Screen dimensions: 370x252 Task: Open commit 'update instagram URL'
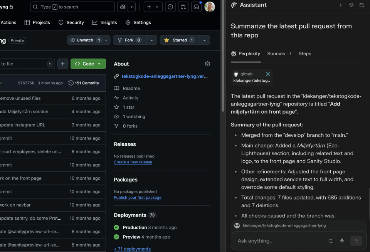click(x=22, y=125)
